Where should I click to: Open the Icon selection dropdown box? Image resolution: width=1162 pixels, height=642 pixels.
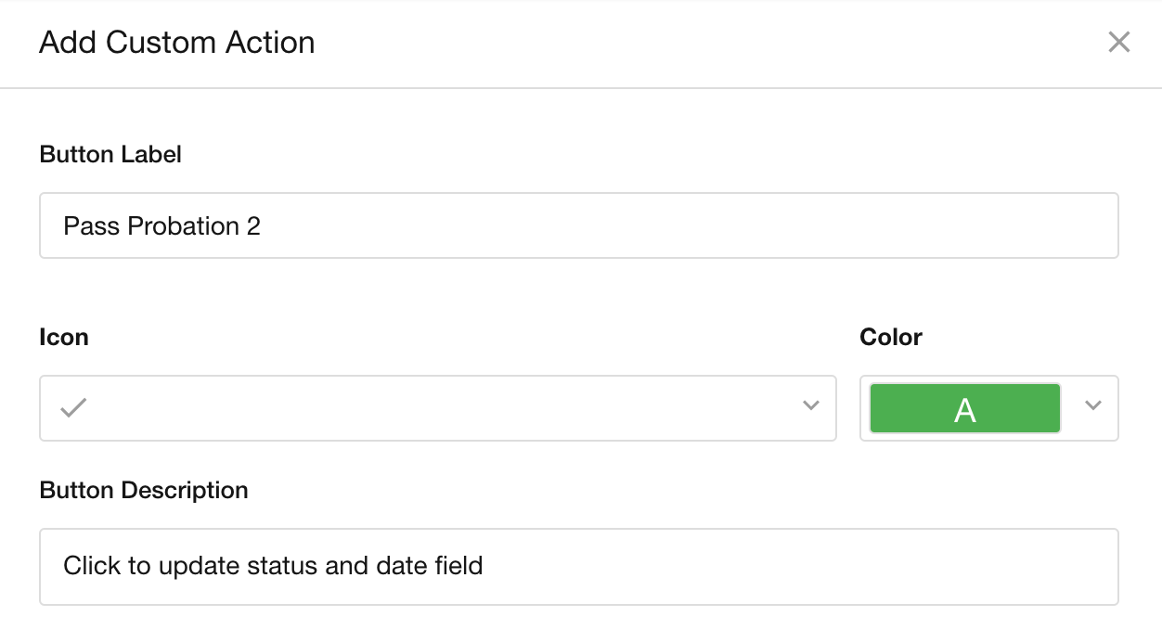[437, 408]
